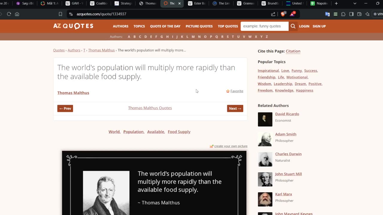Browse authors starting with letter A
Viewport: 383px width, 215px height.
tap(129, 37)
